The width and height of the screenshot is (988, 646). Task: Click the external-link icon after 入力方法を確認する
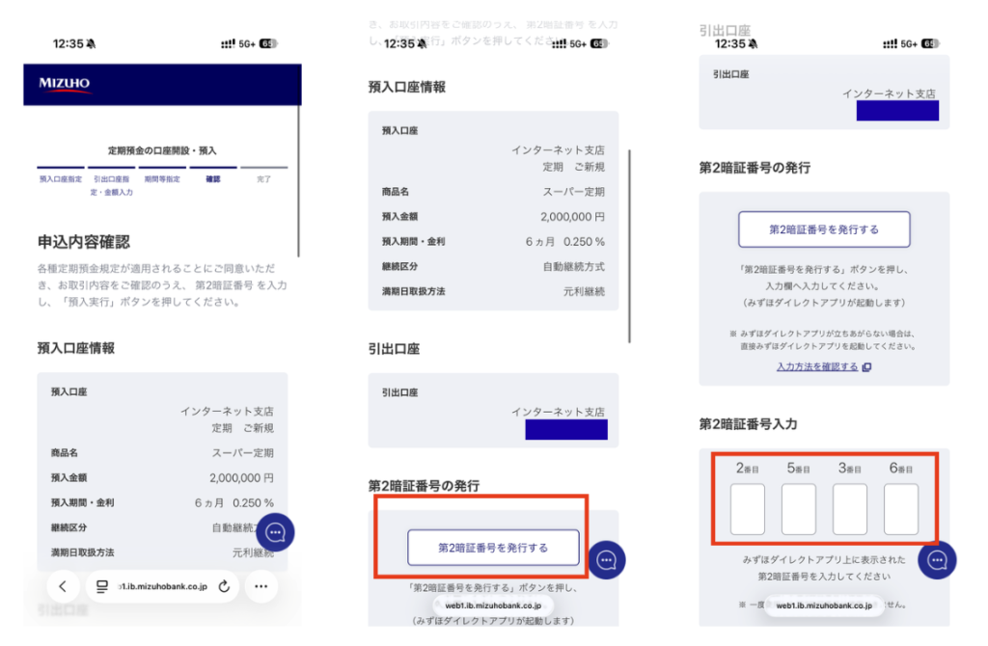click(866, 367)
